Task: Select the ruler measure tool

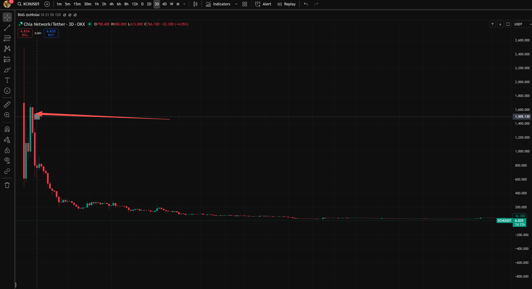Action: (7, 104)
